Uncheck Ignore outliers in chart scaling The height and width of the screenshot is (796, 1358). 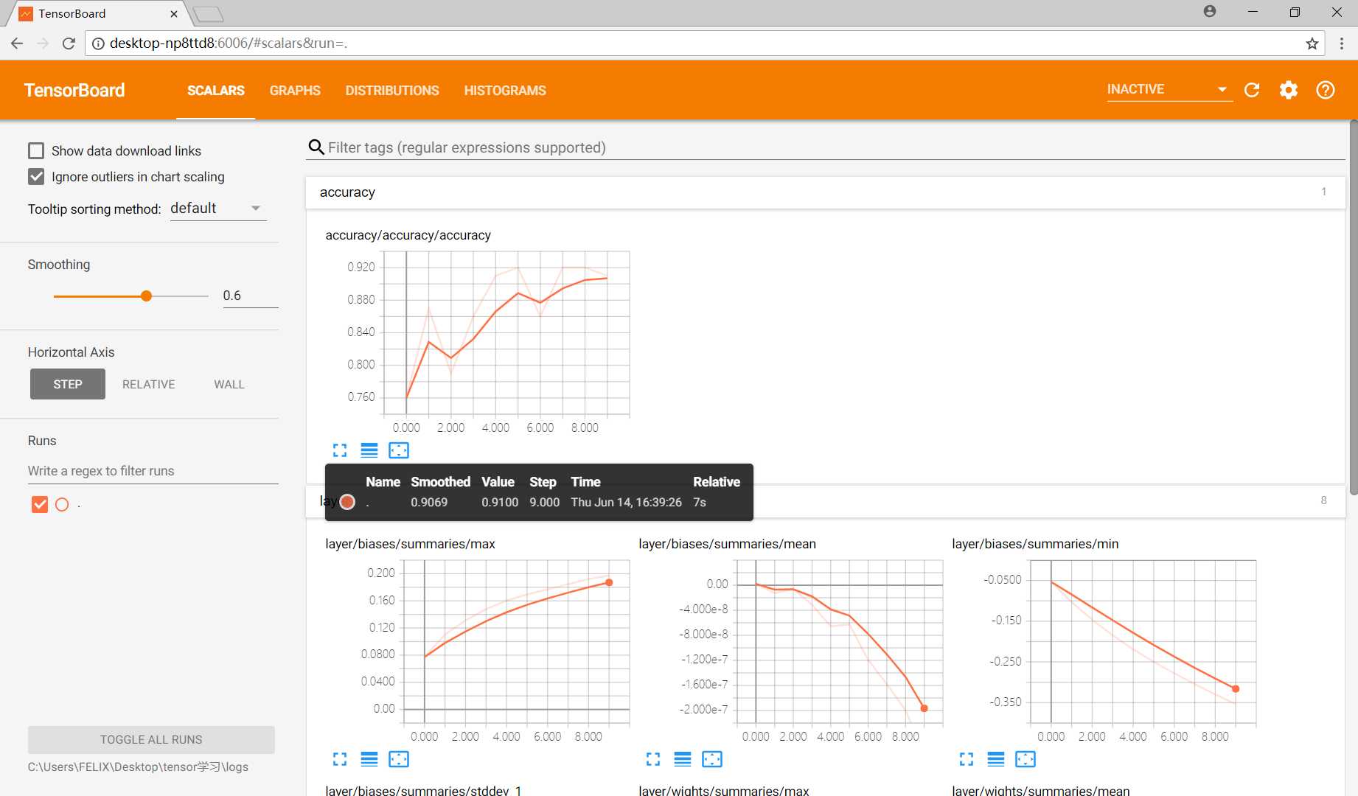point(36,177)
